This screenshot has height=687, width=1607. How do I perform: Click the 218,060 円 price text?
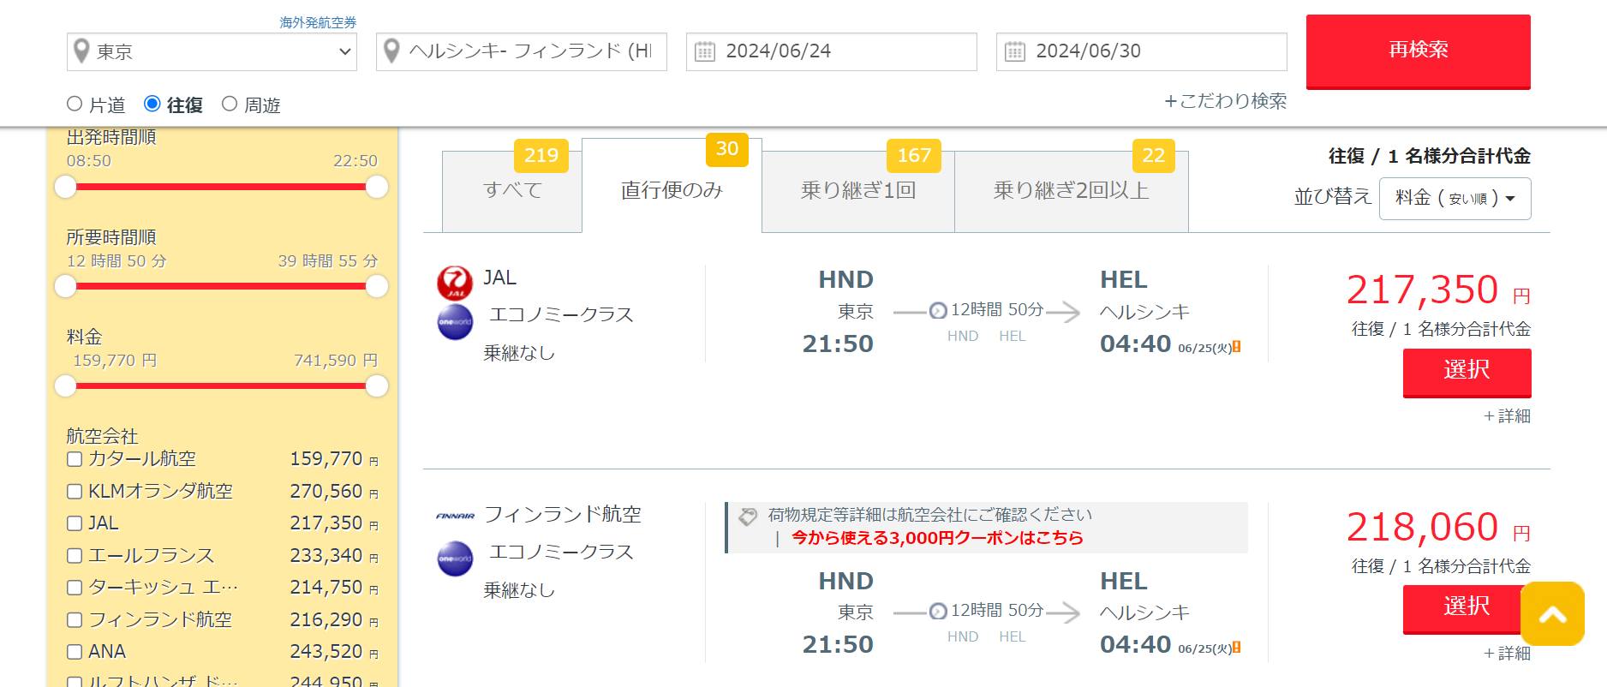tap(1438, 528)
